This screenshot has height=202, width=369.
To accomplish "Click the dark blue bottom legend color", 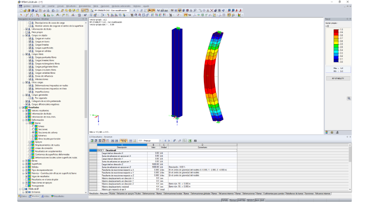I will (x=336, y=60).
